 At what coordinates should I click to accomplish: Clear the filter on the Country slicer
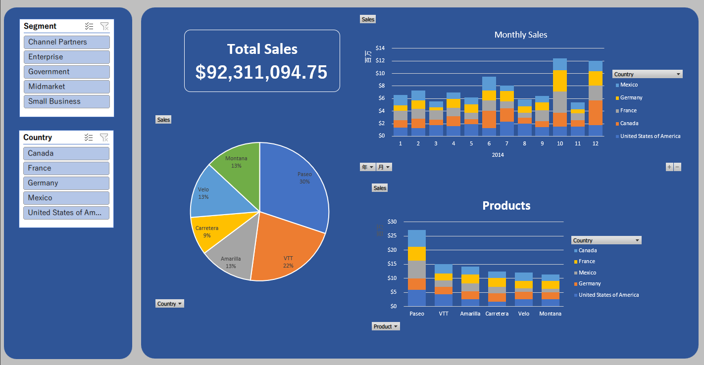104,137
